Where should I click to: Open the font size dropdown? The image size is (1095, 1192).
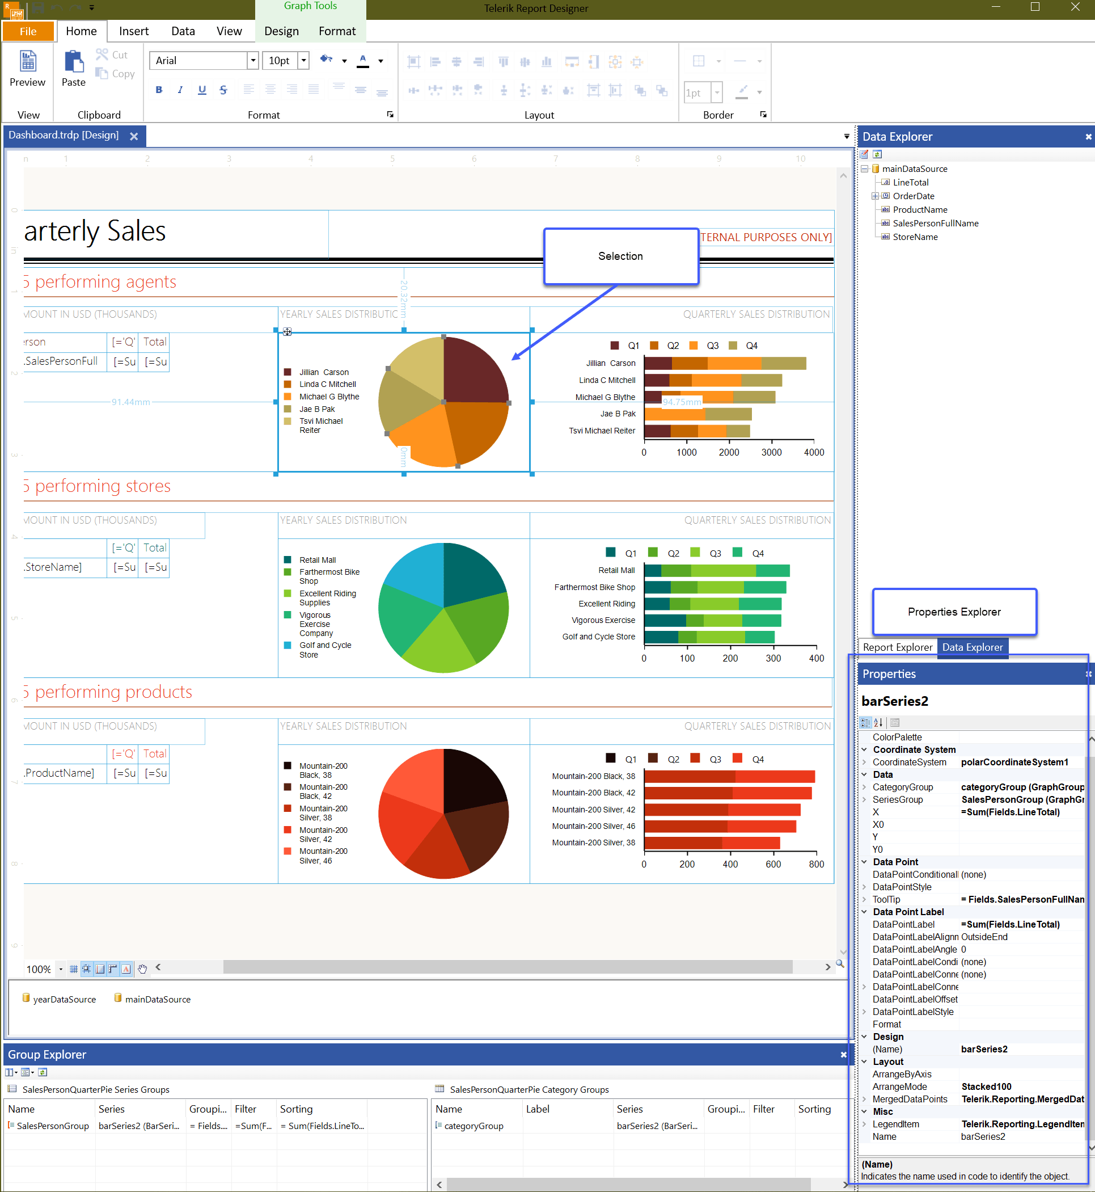coord(303,60)
